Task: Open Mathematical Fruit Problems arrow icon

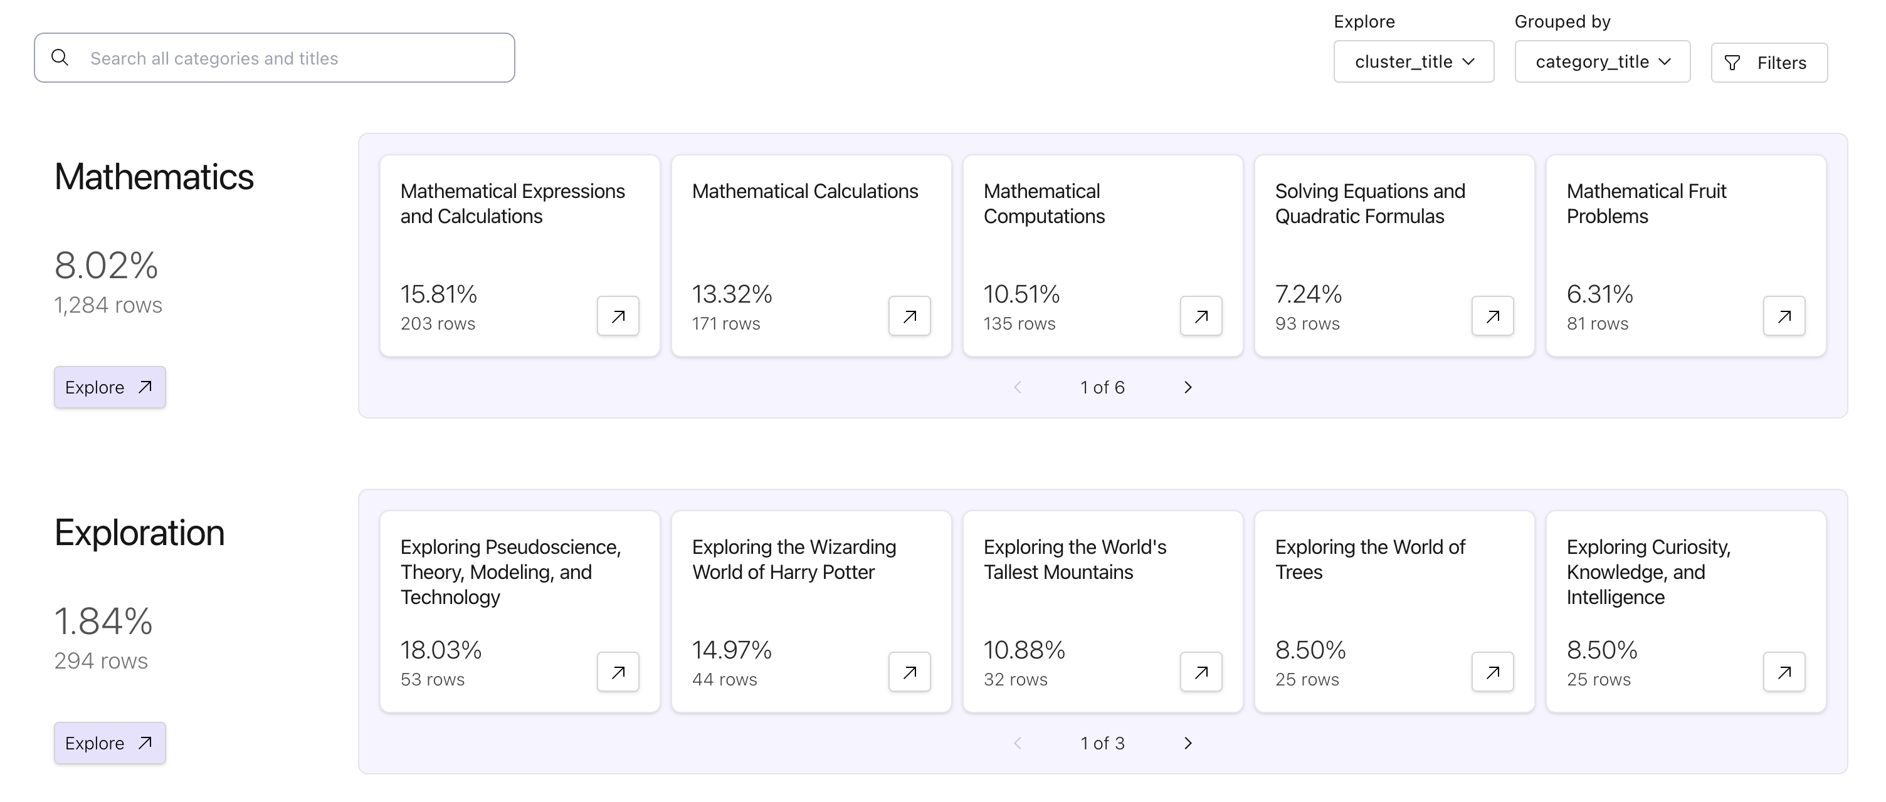Action: click(1784, 316)
